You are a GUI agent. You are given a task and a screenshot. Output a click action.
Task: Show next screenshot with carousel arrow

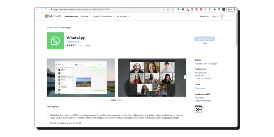(x=186, y=77)
